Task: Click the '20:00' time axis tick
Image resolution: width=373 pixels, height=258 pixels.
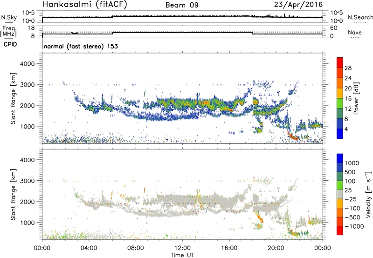Action: tap(276, 248)
